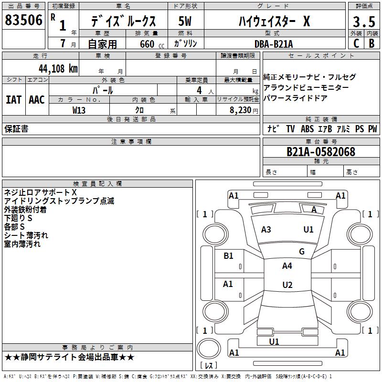Click the spare tire circle above [レス]

click(x=209, y=349)
